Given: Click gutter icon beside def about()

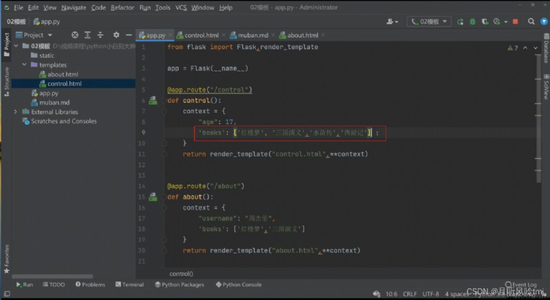Looking at the screenshot, I should coord(153,197).
